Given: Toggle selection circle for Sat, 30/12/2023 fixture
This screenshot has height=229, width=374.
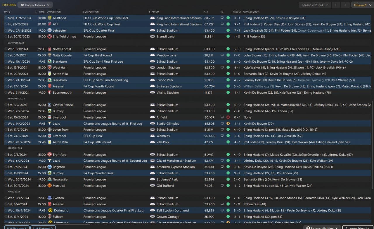Looking at the screenshot, I should click(x=6, y=37).
